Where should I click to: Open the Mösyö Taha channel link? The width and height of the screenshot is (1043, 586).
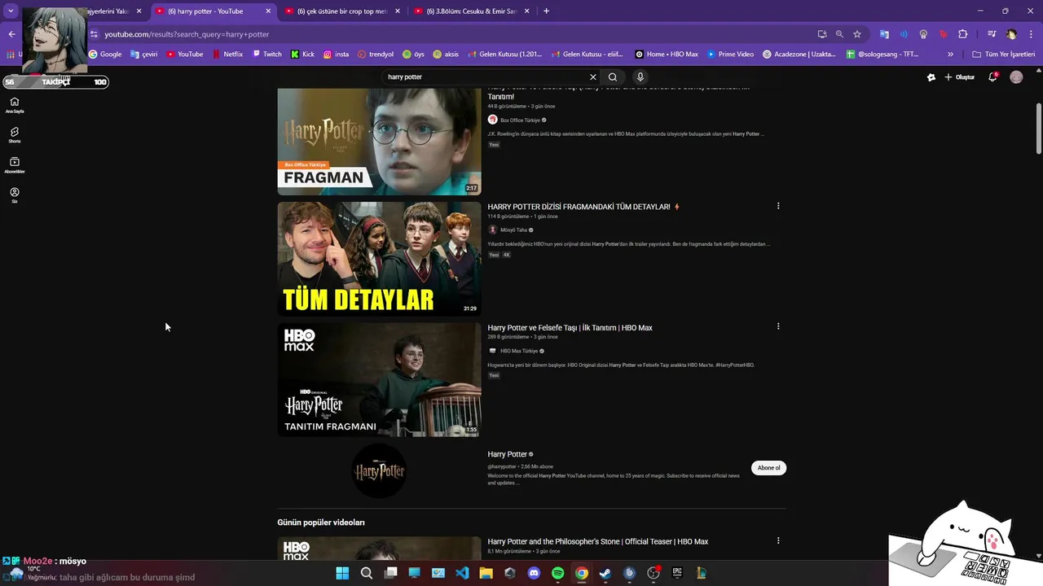click(x=513, y=230)
